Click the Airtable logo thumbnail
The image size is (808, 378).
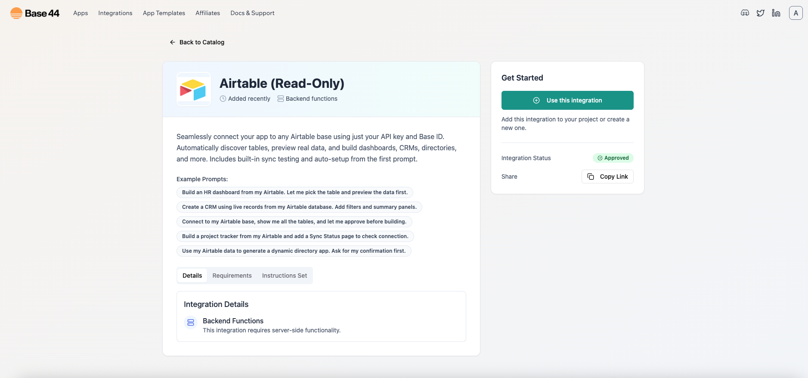point(194,89)
